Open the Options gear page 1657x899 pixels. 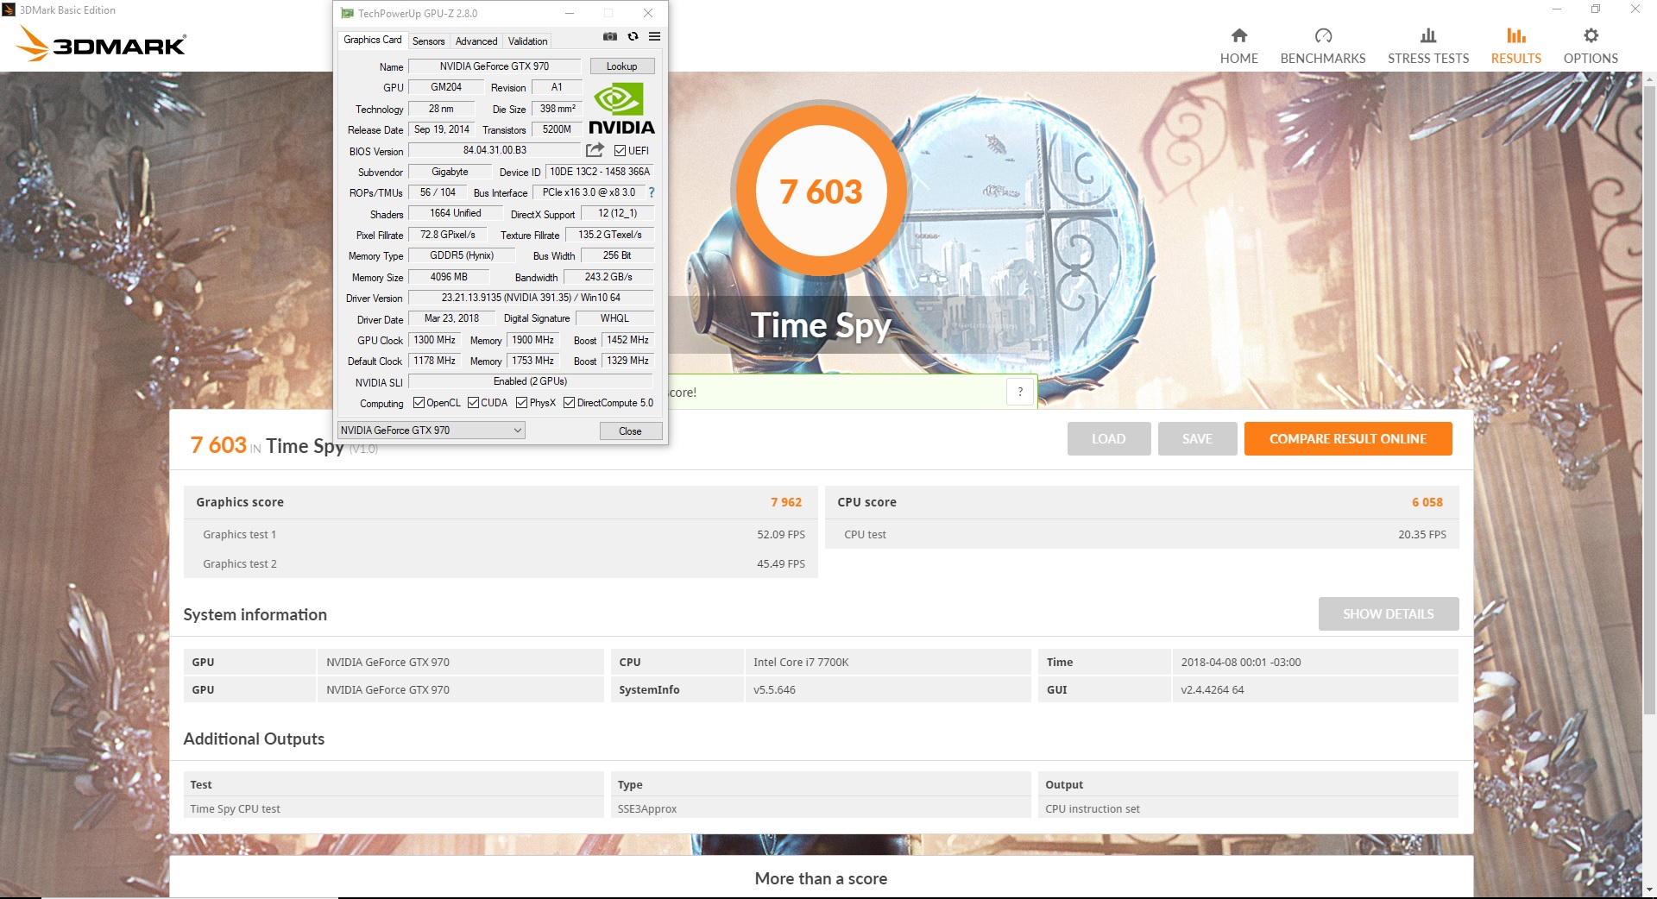coord(1590,46)
